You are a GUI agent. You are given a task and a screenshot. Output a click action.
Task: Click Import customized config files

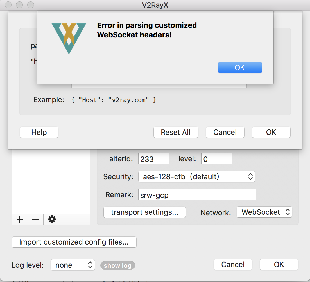pyautogui.click(x=74, y=242)
